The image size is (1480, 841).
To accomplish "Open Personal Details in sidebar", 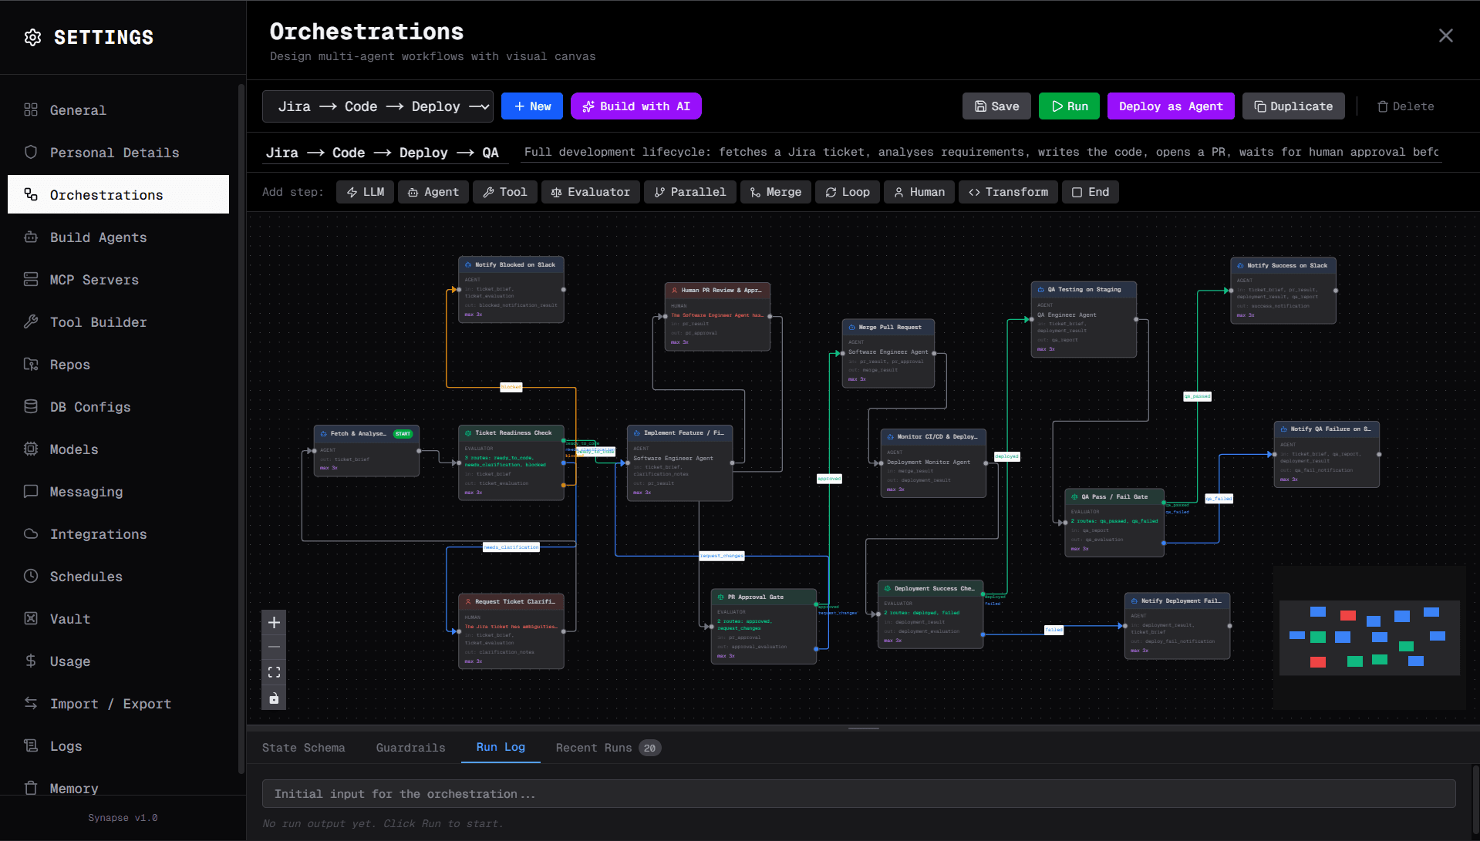I will point(118,152).
